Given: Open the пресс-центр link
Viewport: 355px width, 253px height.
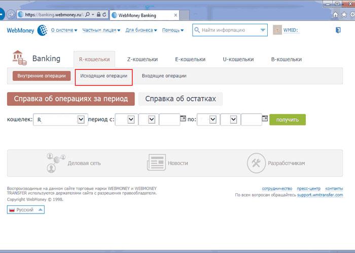Looking at the screenshot, I should coord(308,188).
